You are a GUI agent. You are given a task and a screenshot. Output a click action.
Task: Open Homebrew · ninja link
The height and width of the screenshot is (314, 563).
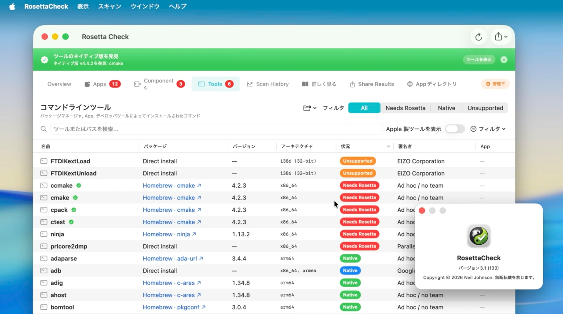(x=169, y=234)
